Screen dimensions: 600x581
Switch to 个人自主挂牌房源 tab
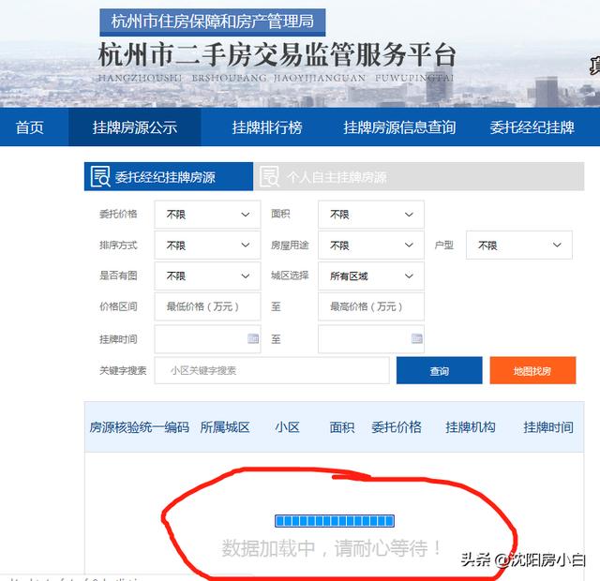coord(336,177)
